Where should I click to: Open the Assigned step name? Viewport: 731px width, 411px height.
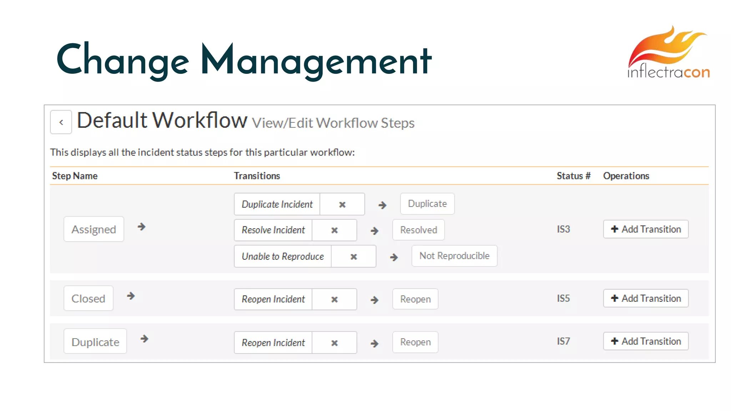(x=94, y=229)
